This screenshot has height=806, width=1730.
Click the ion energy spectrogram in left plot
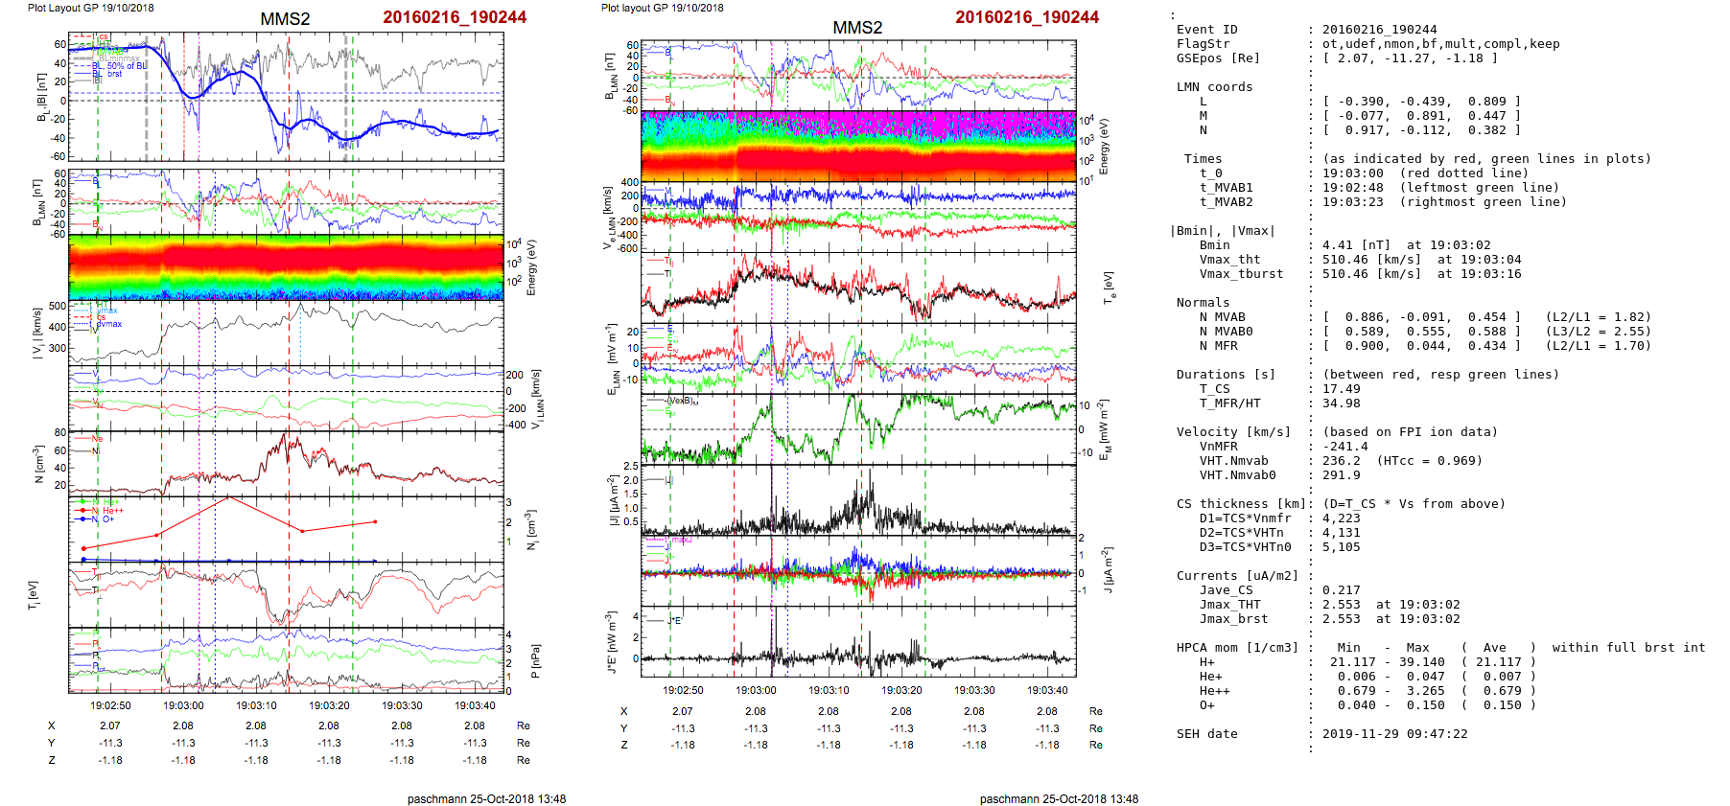pyautogui.click(x=286, y=267)
